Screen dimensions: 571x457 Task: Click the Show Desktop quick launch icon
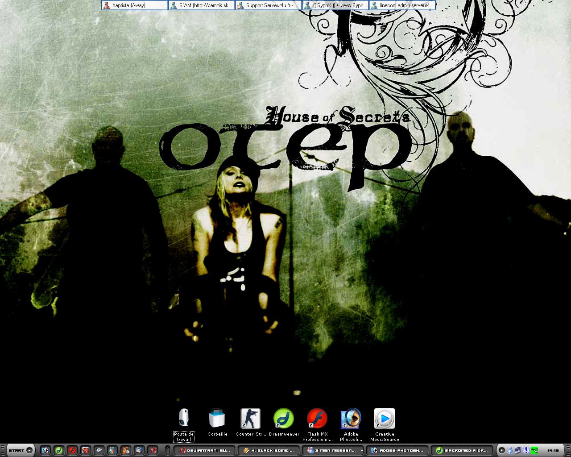(x=99, y=450)
